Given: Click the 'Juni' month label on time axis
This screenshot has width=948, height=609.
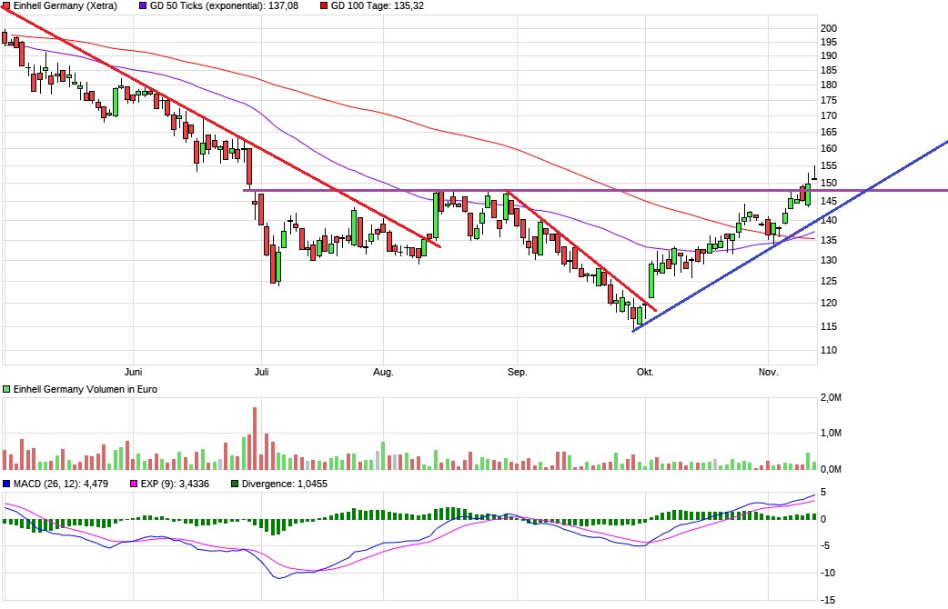Looking at the screenshot, I should point(133,372).
